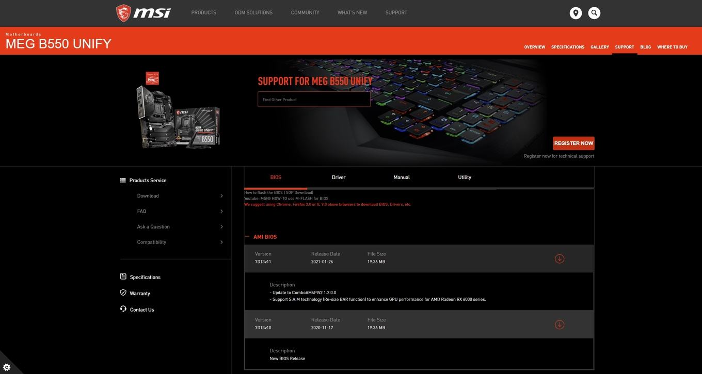The height and width of the screenshot is (374, 702).
Task: Go to the SPECIFICATIONS product tab
Action: 568,47
